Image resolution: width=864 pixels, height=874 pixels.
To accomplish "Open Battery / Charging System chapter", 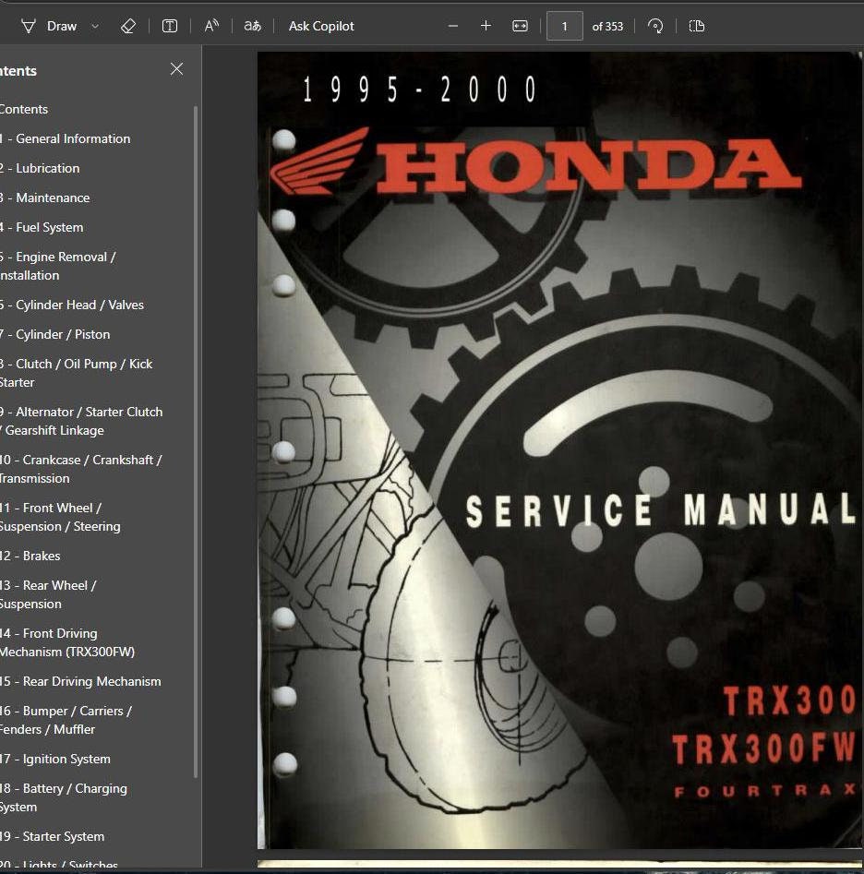I will point(64,797).
